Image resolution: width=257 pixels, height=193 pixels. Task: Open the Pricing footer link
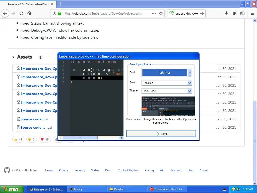149,170
